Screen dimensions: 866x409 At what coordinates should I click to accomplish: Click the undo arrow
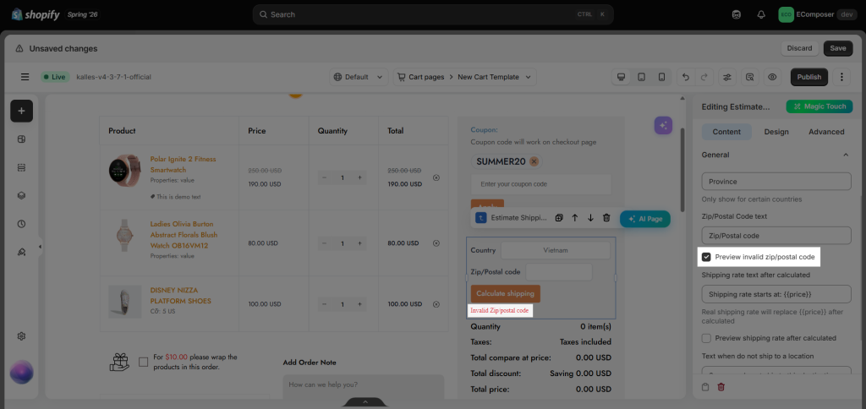coord(686,77)
